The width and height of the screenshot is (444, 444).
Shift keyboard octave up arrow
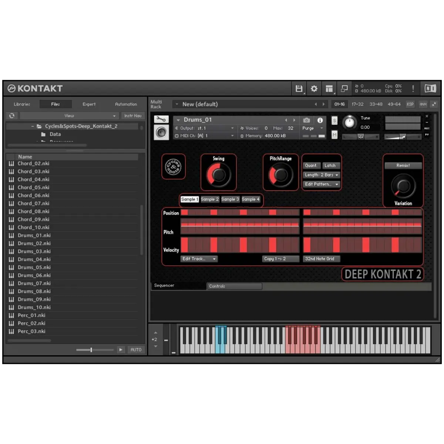(x=155, y=333)
